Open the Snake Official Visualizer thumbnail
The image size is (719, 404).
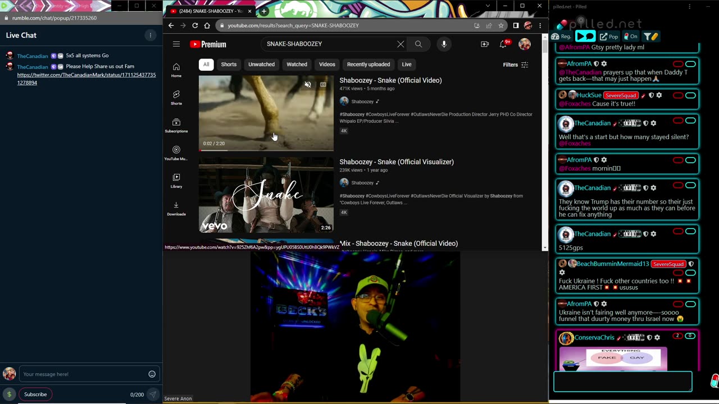point(266,195)
